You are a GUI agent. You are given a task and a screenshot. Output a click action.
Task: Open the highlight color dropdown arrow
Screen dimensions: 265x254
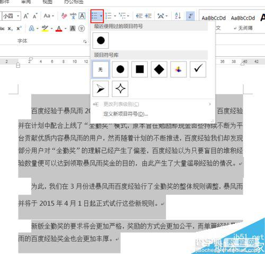(51, 29)
